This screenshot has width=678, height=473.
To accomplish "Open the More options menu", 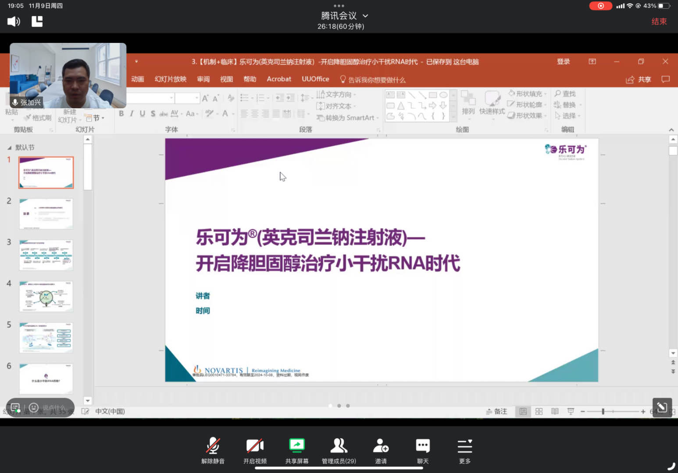I will pyautogui.click(x=465, y=451).
